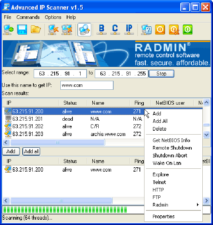Click the orange shutdown abort icon
Screen dimensions: 213x225
pos(174,30)
